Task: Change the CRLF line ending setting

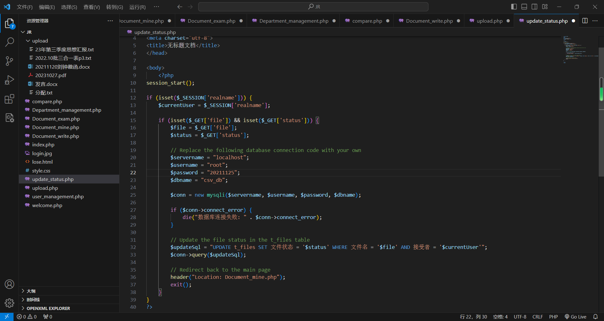Action: 537,317
